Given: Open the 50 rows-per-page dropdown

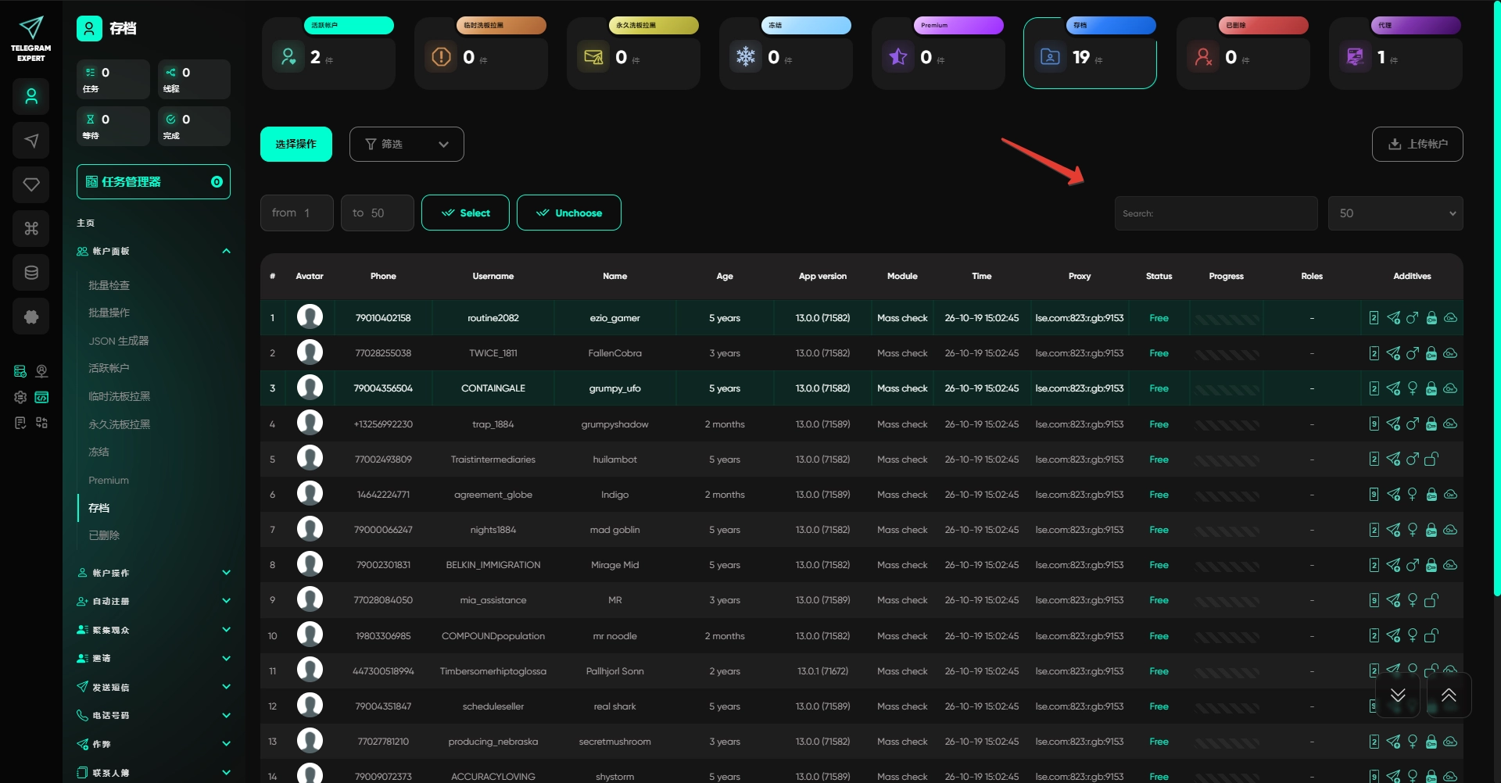Looking at the screenshot, I should (x=1395, y=213).
